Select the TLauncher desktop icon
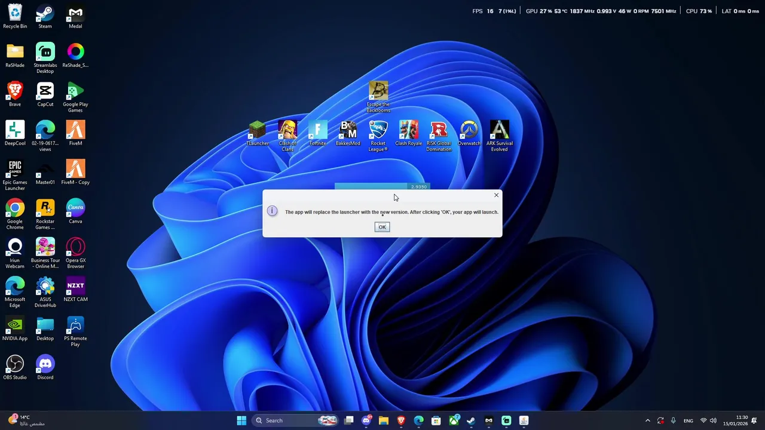The height and width of the screenshot is (430, 765). coord(258,133)
